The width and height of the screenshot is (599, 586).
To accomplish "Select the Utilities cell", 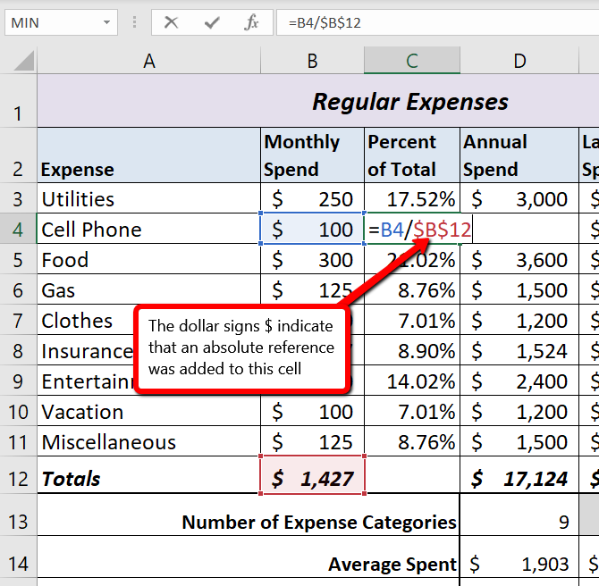I will click(x=149, y=198).
